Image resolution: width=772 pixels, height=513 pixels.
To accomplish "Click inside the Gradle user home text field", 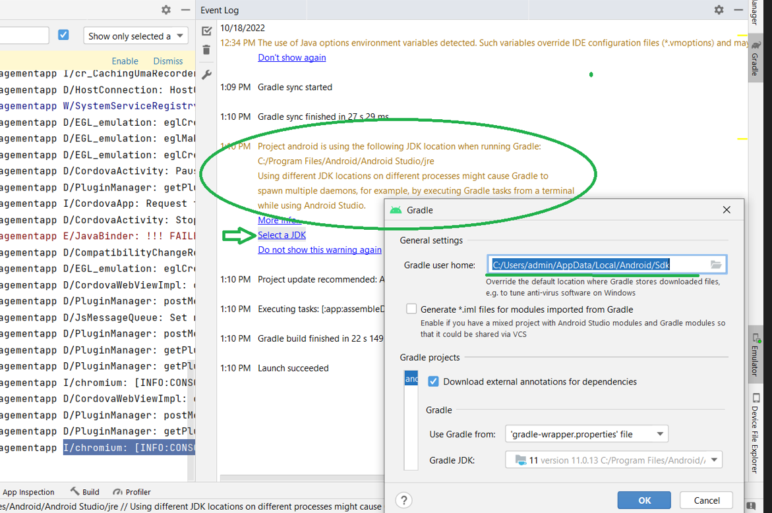I will (x=593, y=263).
